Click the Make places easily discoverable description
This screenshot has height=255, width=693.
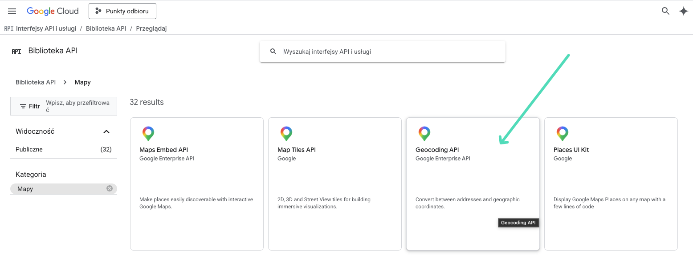tap(196, 203)
